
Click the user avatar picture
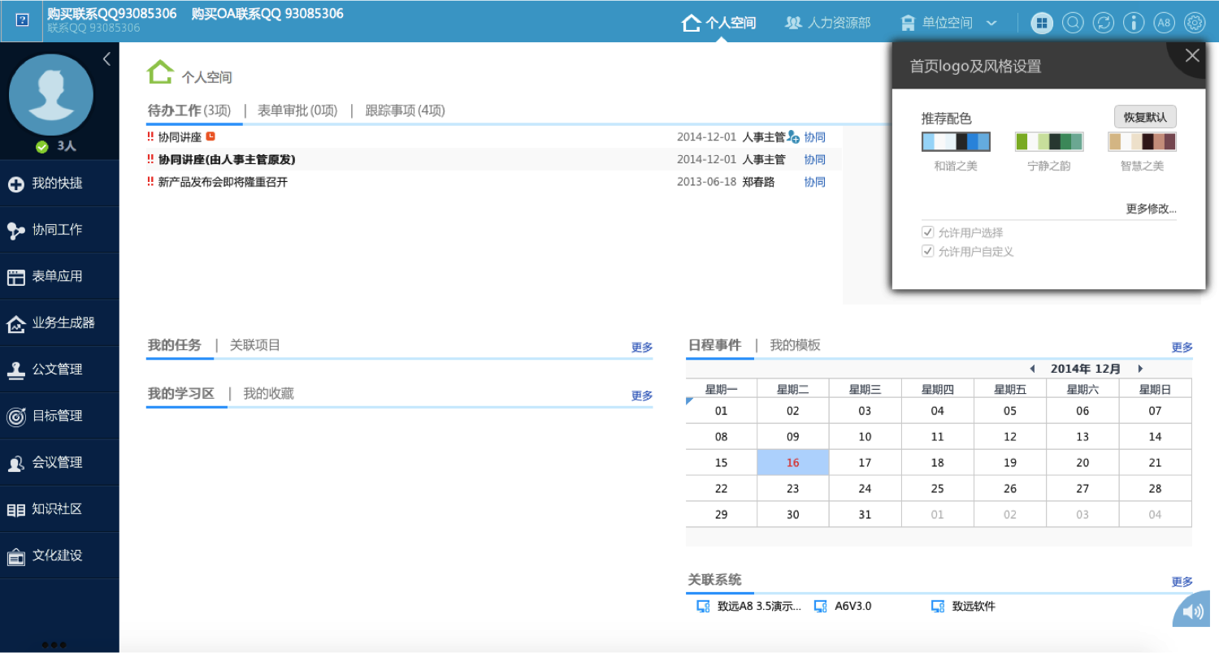coord(51,95)
